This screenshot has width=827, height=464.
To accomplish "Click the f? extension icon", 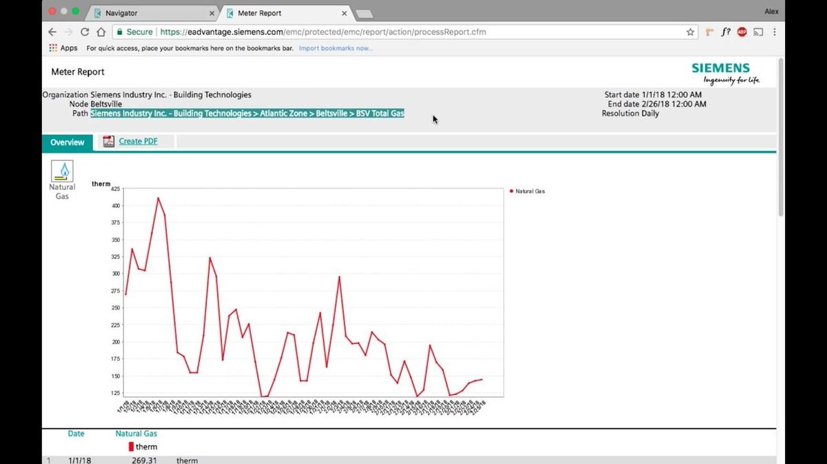I will (726, 32).
